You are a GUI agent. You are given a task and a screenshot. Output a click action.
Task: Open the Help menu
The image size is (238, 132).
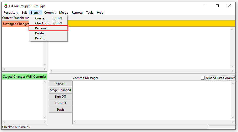click(x=100, y=13)
